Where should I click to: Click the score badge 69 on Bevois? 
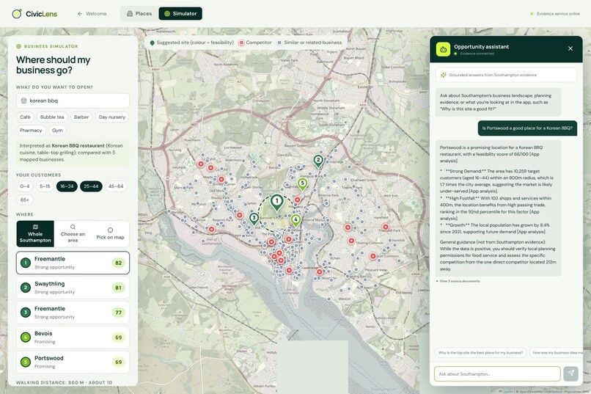(118, 338)
